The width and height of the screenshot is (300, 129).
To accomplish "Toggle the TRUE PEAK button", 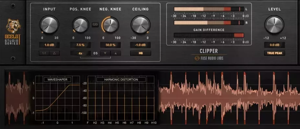I will [x=275, y=53].
